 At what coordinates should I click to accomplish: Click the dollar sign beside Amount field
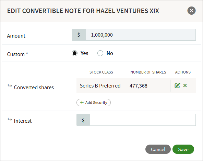[x=79, y=35]
